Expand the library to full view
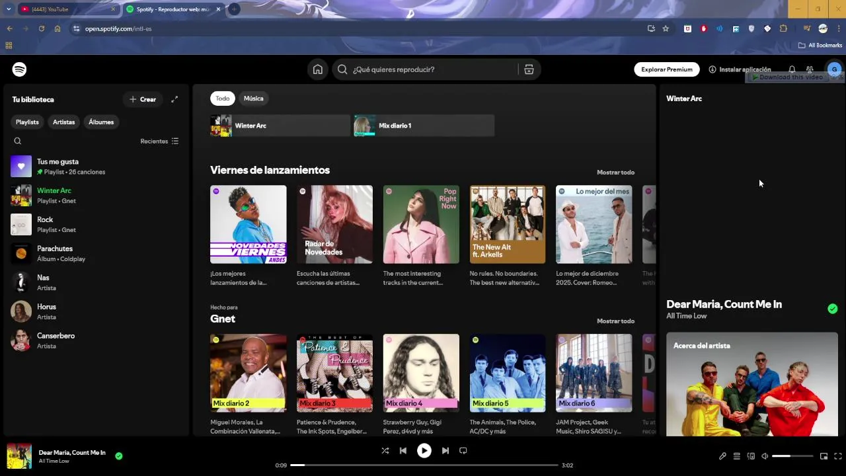 point(174,99)
